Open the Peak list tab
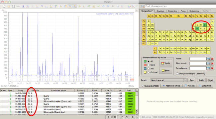Screen dimensions: 216x119 click(189, 86)
